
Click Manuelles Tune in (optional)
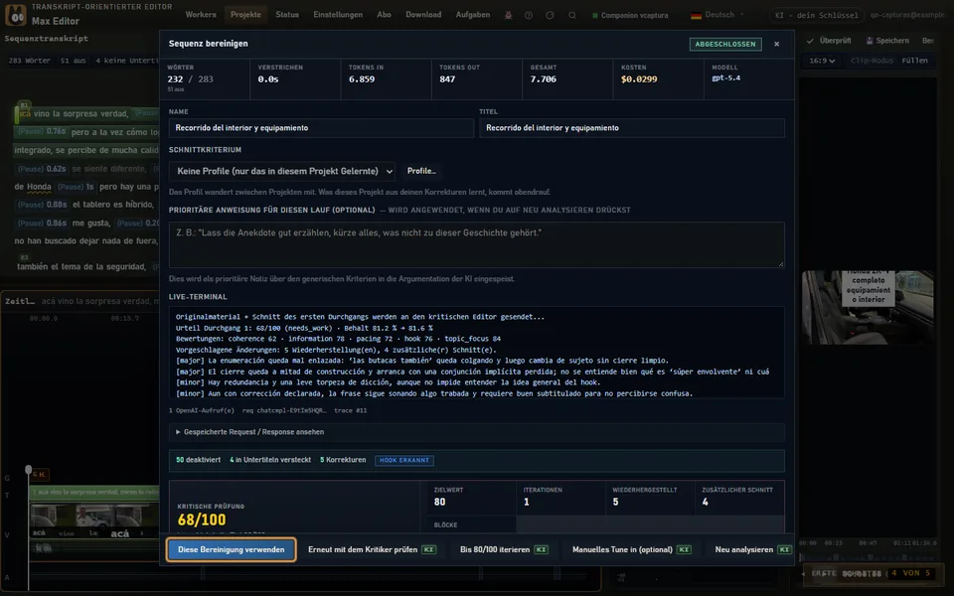coord(632,549)
